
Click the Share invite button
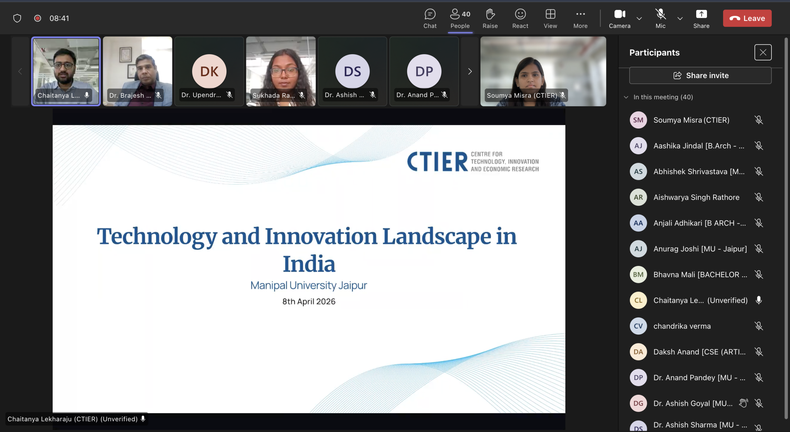[x=700, y=75]
